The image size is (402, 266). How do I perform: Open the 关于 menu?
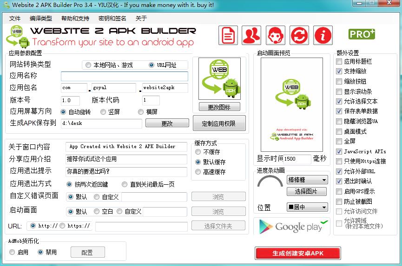click(141, 19)
